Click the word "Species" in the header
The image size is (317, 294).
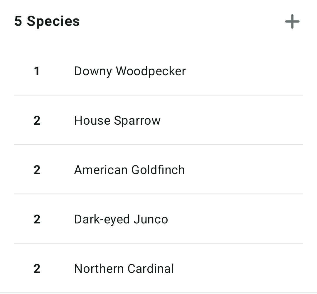[53, 21]
